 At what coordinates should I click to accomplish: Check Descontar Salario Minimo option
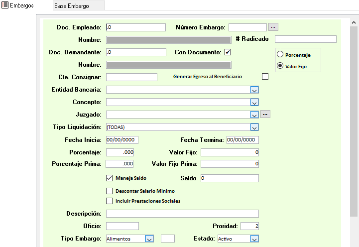(110, 191)
